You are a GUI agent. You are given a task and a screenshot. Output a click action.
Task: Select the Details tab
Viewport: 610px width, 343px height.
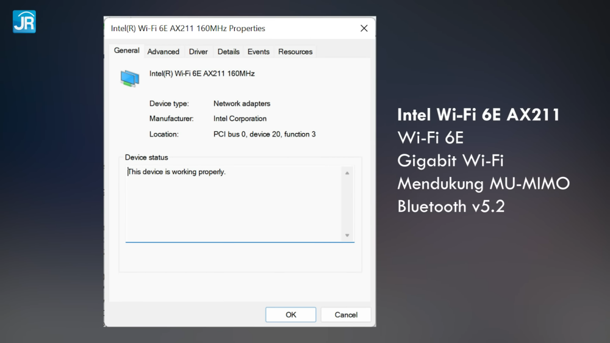click(228, 52)
